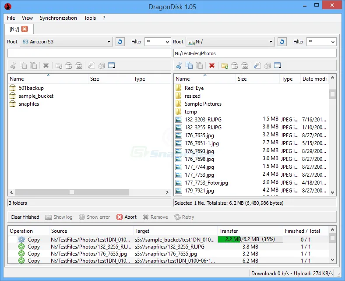Screen dimensions: 345x281
Task: Click vertical scrollbar thumb in right file list
Action: 332,94
